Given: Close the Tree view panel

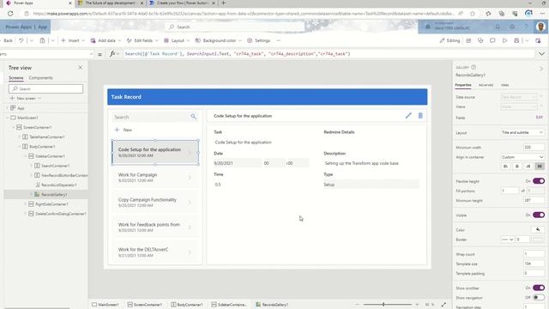Looking at the screenshot, I should (x=80, y=68).
